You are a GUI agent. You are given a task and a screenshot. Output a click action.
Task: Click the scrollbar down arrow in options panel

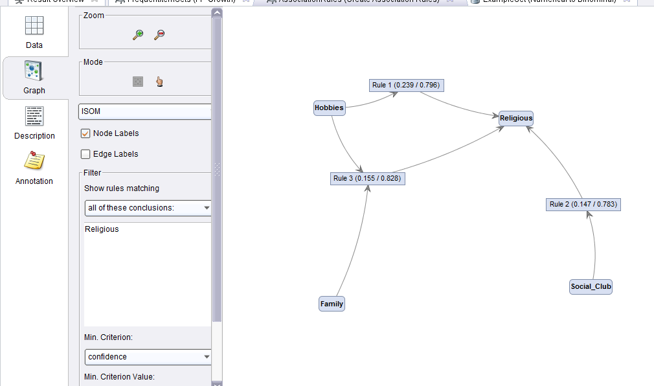pos(217,383)
